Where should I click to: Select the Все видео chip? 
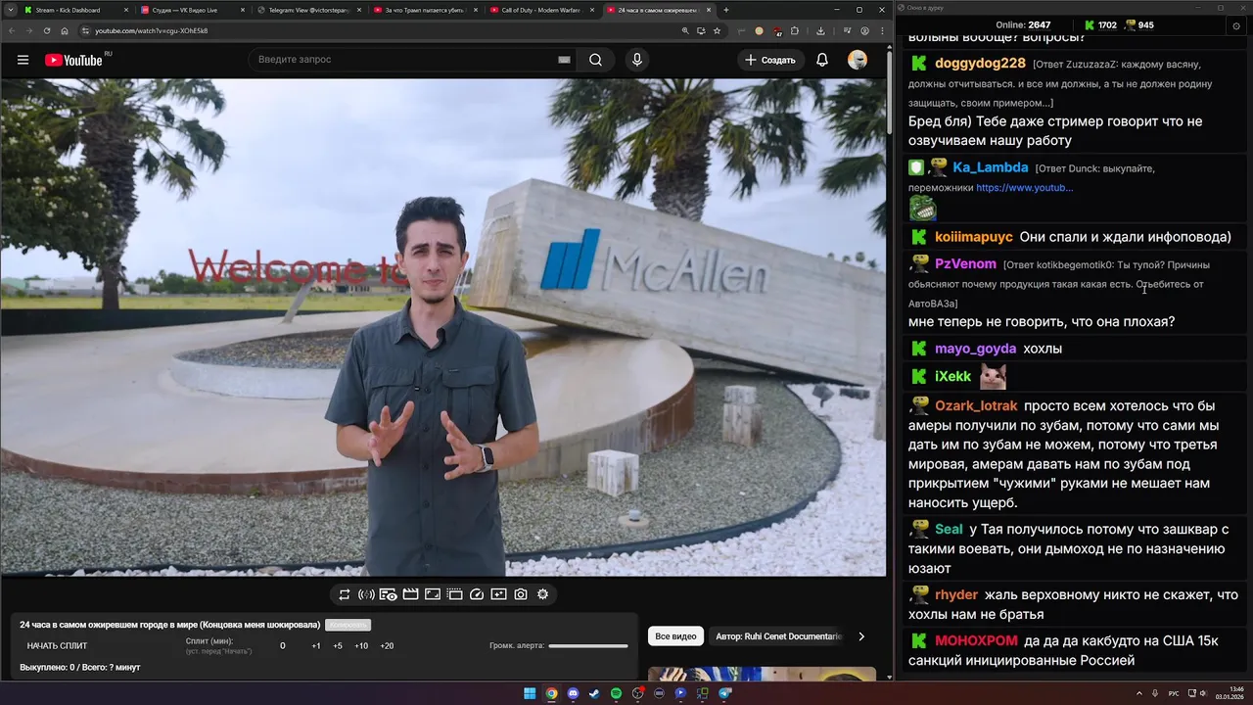click(675, 636)
